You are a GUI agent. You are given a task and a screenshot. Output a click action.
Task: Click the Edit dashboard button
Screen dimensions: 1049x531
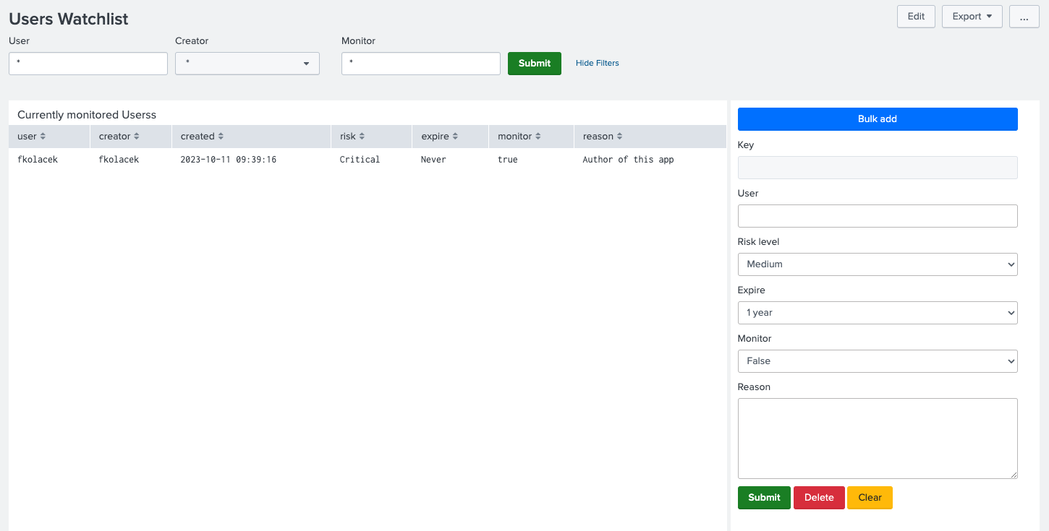[916, 17]
